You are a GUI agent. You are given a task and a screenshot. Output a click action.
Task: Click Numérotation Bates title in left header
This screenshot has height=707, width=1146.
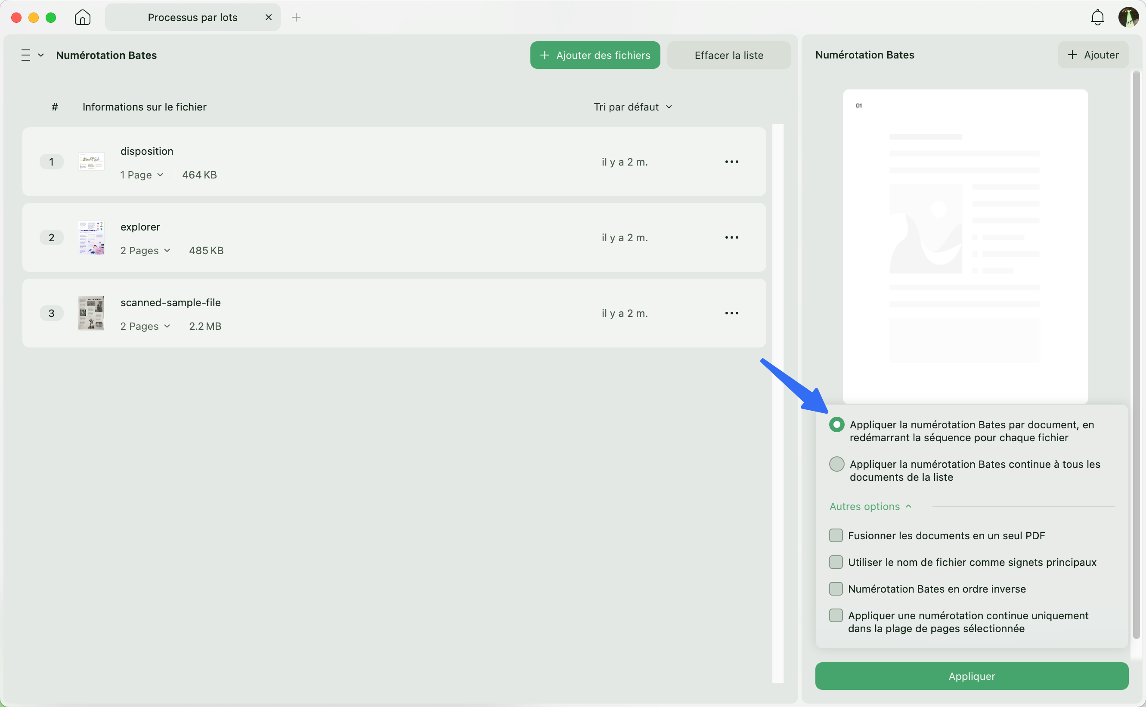click(x=106, y=55)
